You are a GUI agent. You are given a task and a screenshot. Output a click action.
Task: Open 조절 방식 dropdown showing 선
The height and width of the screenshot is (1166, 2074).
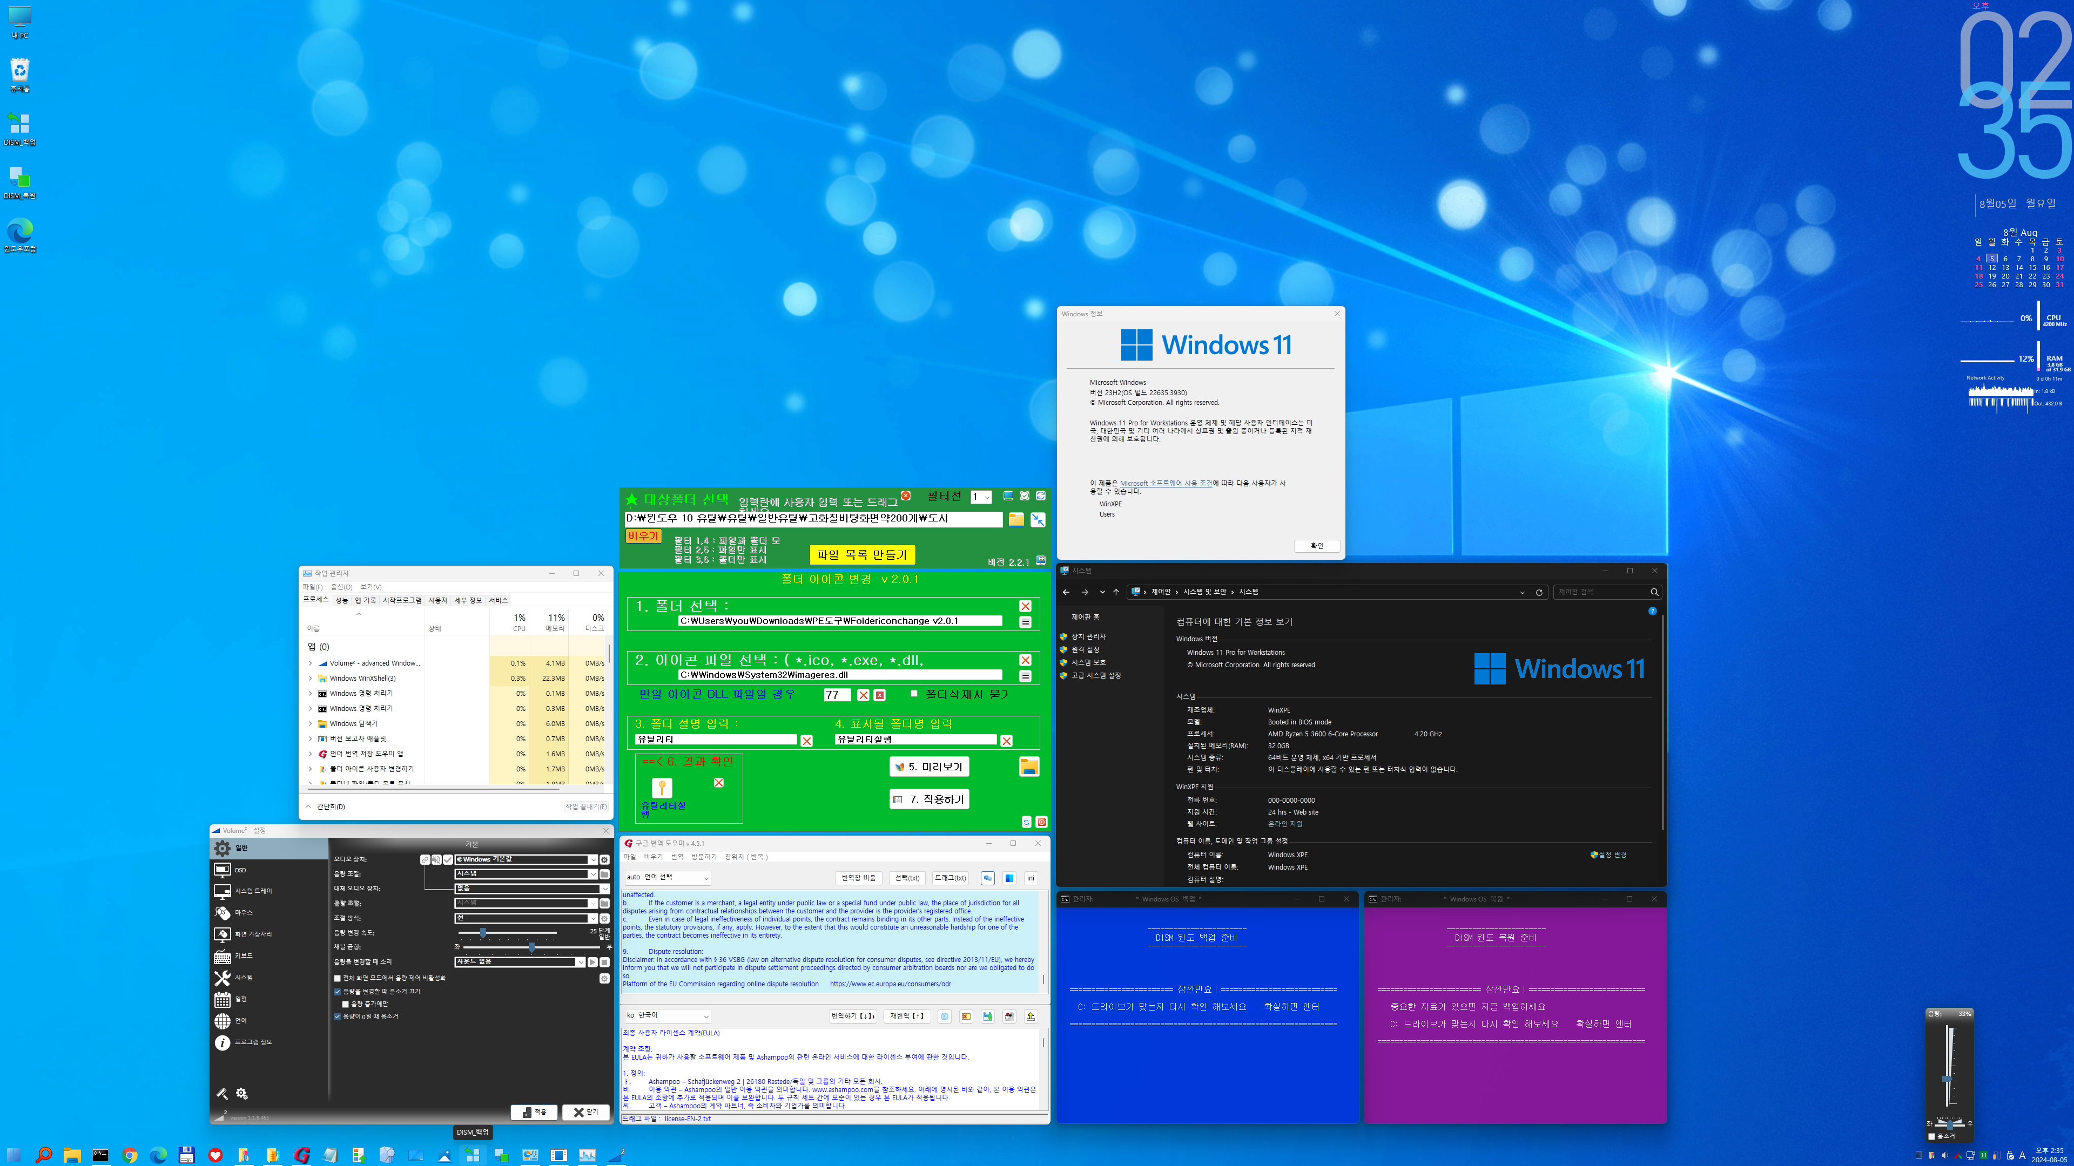pyautogui.click(x=526, y=918)
